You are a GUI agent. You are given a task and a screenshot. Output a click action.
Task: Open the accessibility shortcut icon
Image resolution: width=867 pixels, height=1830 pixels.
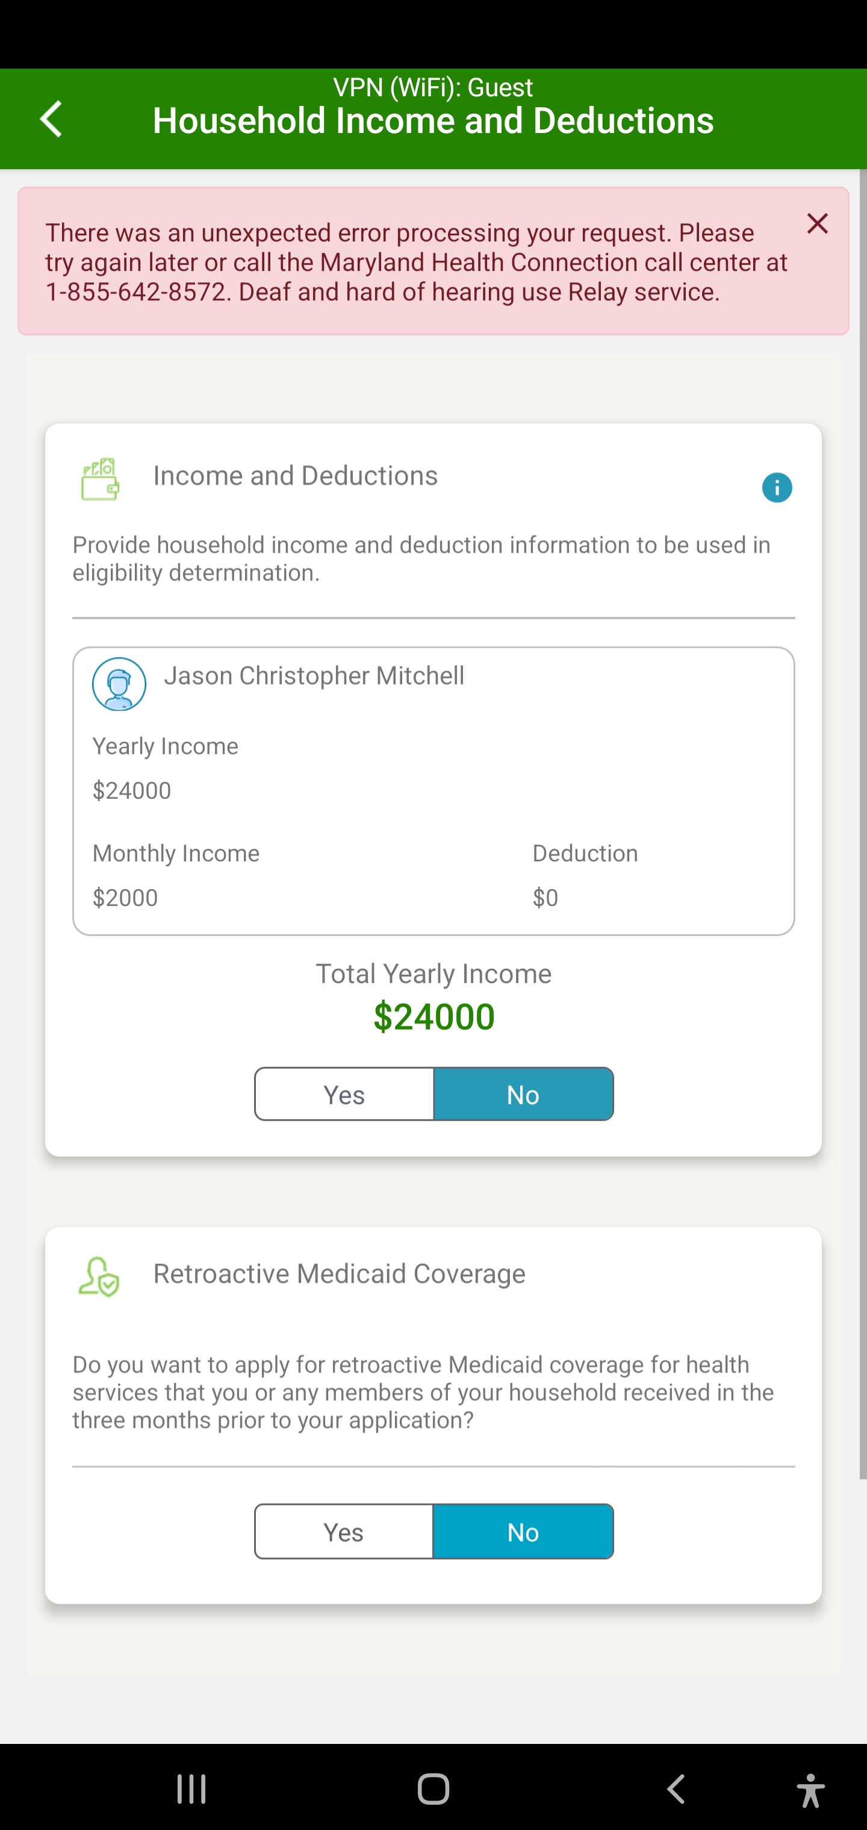pos(810,1788)
